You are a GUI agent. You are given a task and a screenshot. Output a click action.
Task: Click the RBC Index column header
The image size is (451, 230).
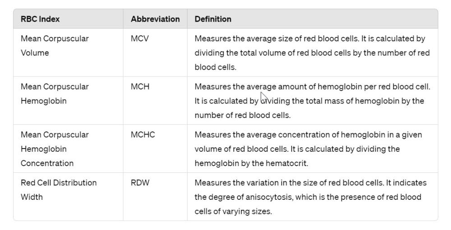pyautogui.click(x=40, y=19)
